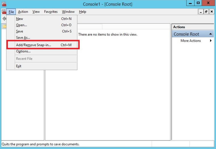Select New in the File menu
The width and height of the screenshot is (216, 149).
pos(20,19)
